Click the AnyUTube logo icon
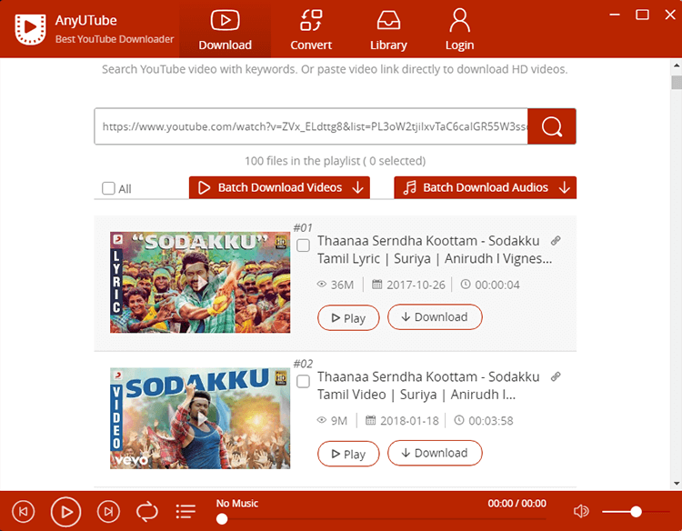The image size is (682, 531). (30, 29)
